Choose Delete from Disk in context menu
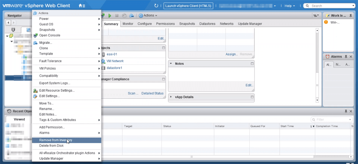This screenshot has height=164, width=358. pyautogui.click(x=51, y=146)
